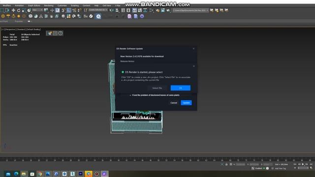Open Google Chrome from the taskbar
Viewport: 315px width, 177px height.
point(40,174)
